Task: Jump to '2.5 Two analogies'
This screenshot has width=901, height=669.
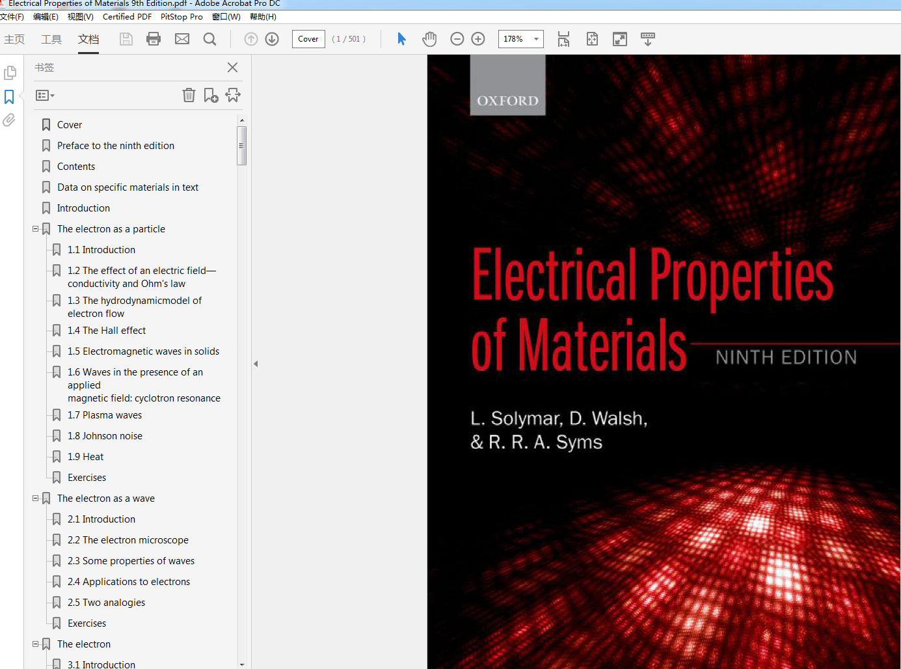Action: [x=106, y=603]
